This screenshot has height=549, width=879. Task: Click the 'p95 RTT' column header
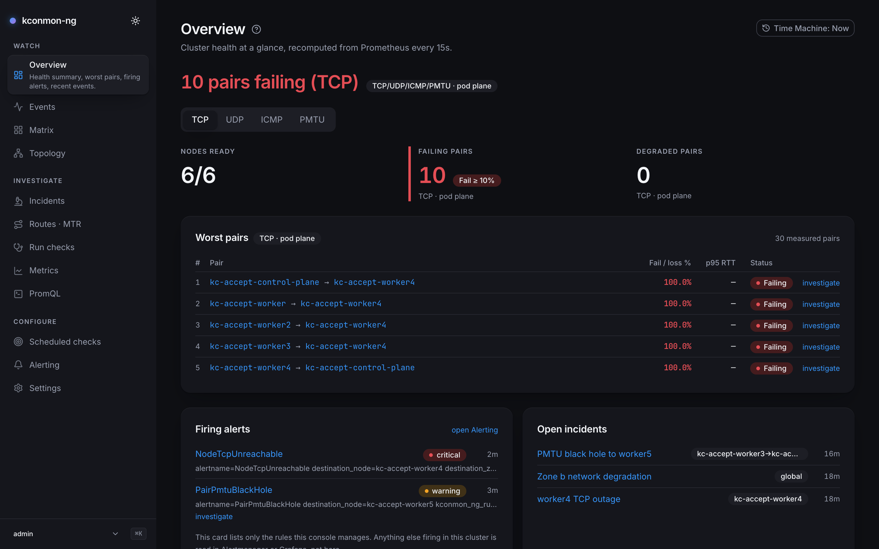click(x=720, y=263)
